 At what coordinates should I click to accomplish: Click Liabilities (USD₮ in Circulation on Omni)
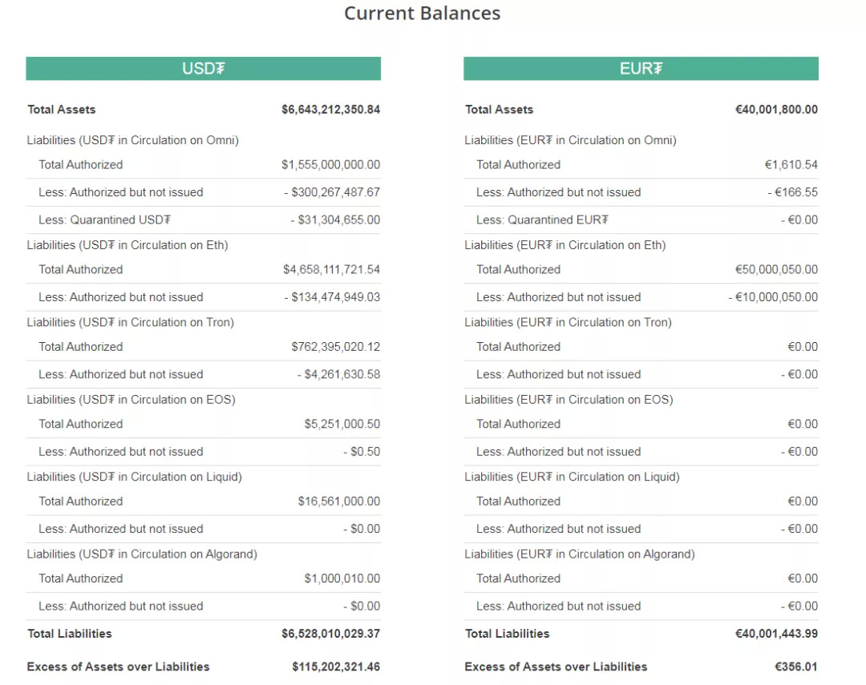pyautogui.click(x=133, y=140)
